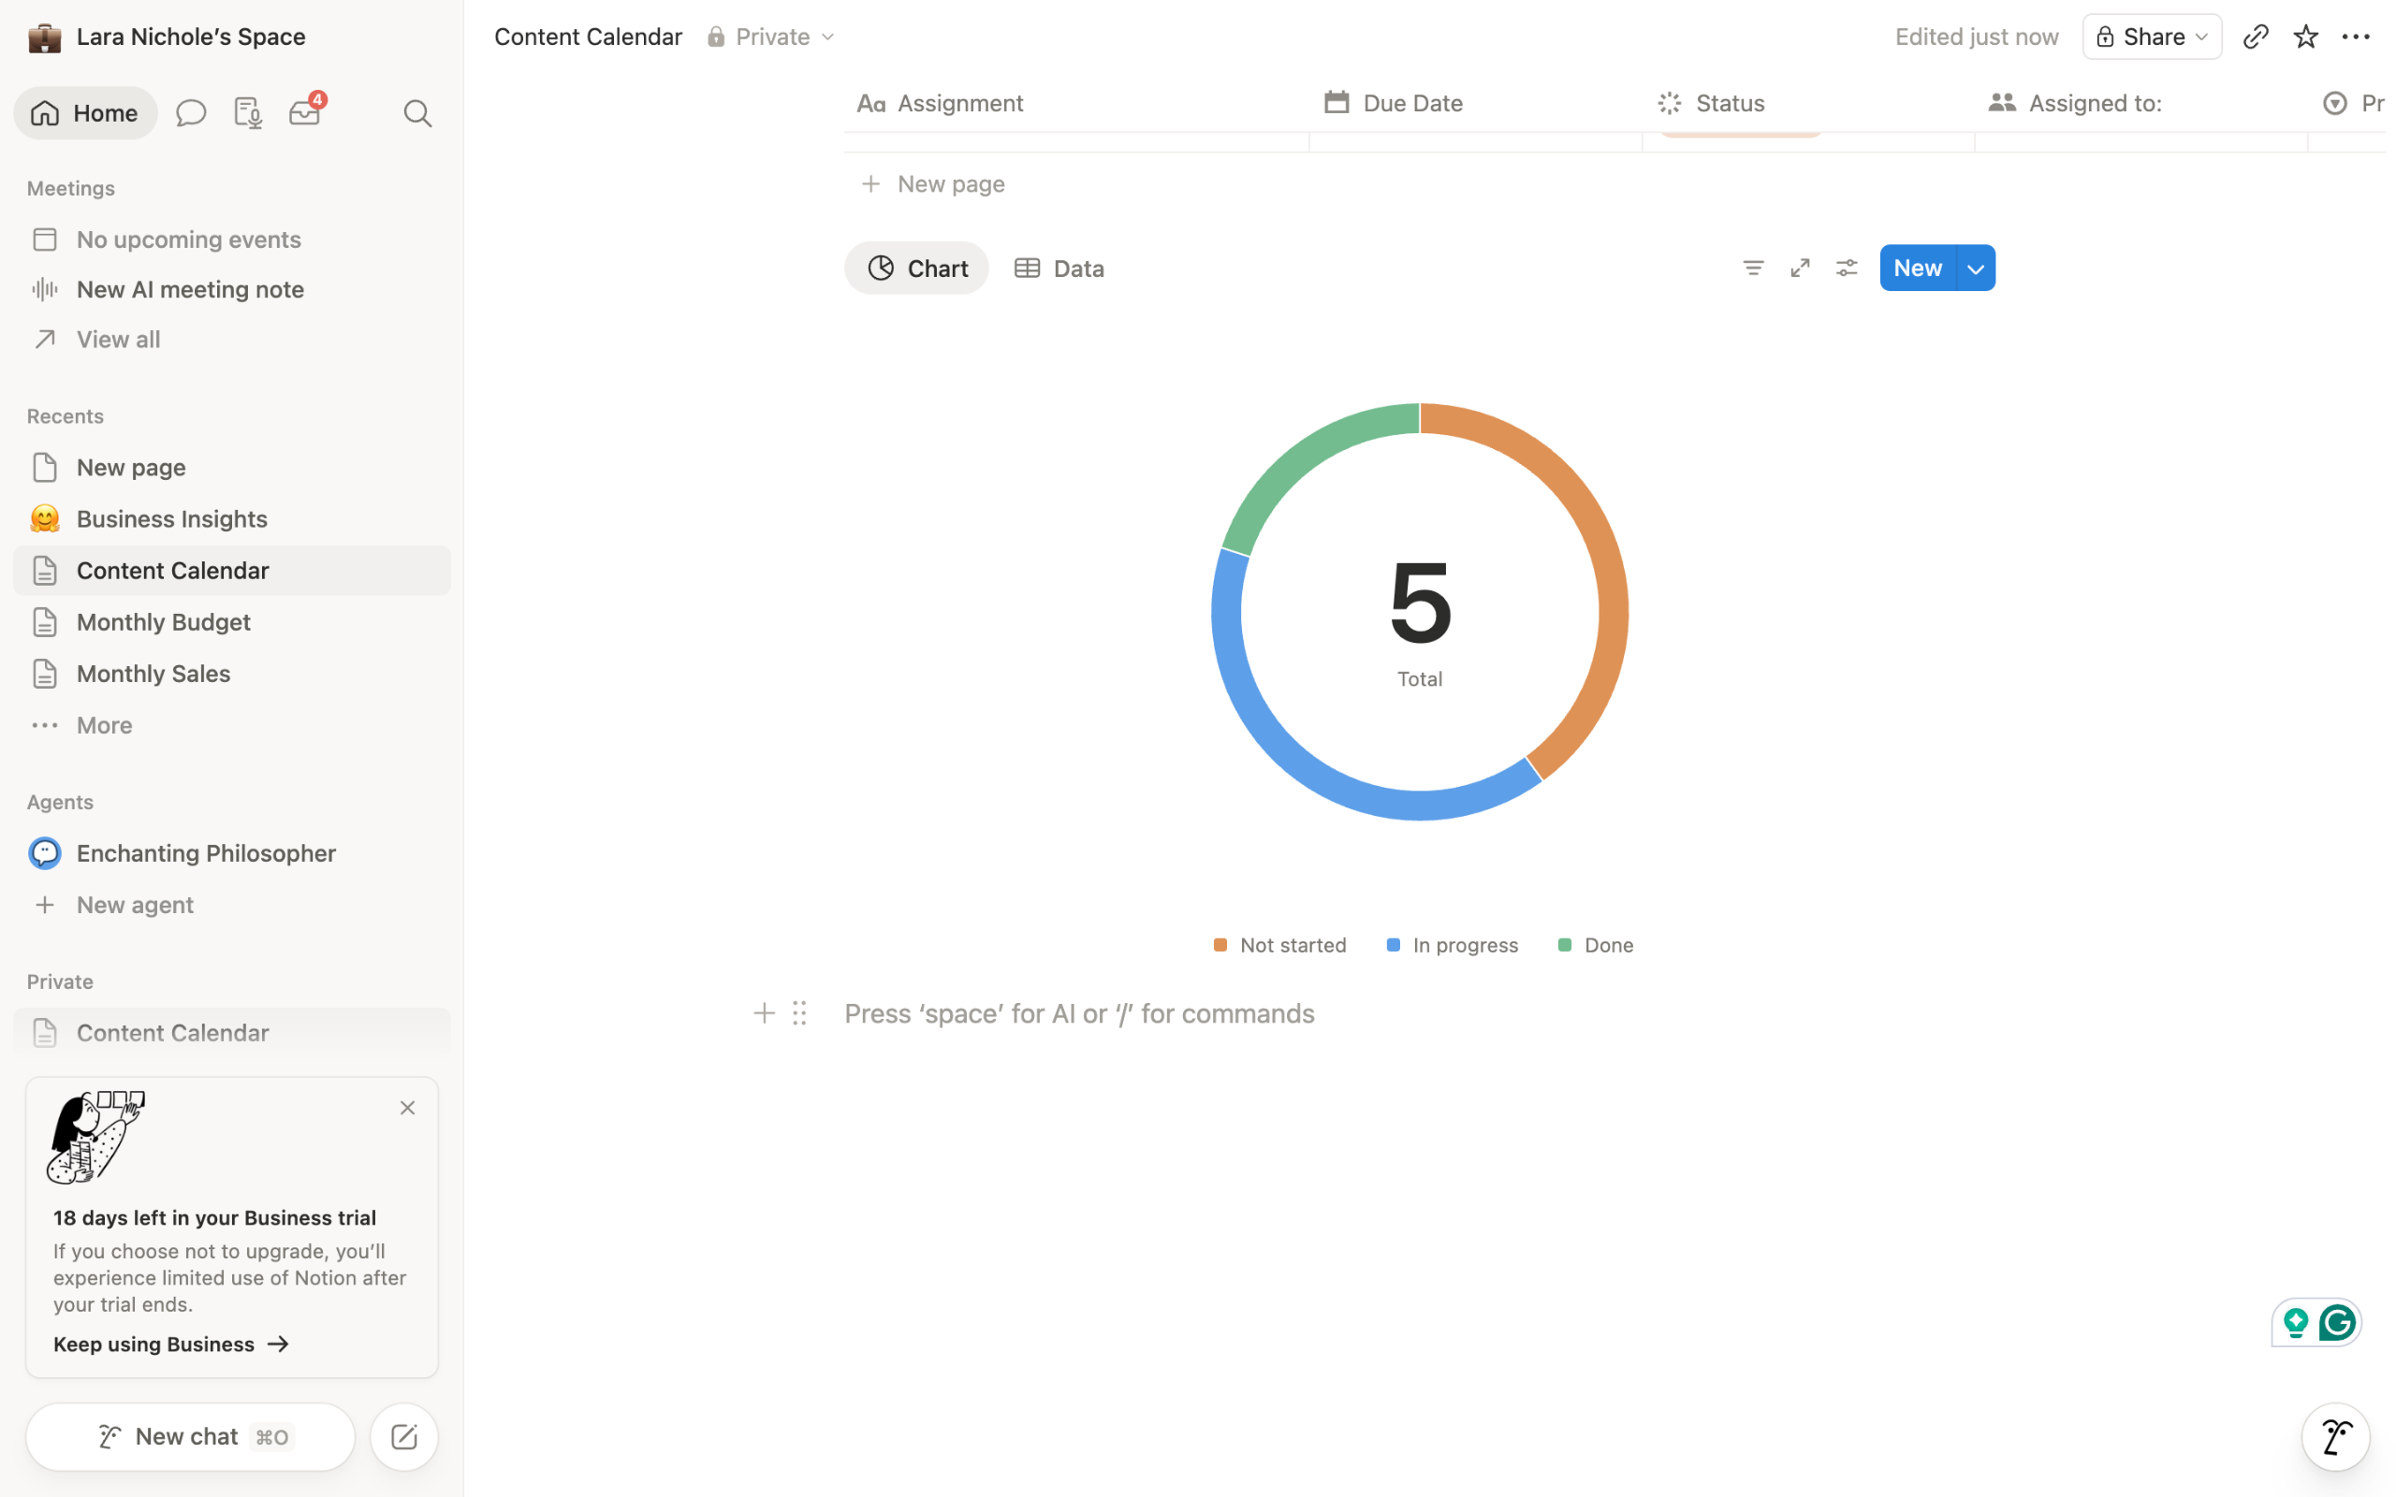This screenshot has width=2396, height=1497.
Task: Open the Monthly Sales page
Action: [x=232, y=674]
